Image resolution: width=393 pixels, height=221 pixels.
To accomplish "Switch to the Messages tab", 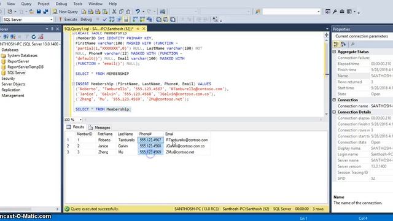I will 99,128.
